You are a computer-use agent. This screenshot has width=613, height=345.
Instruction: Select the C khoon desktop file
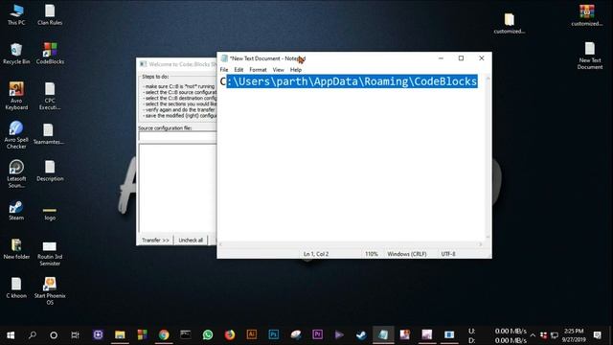click(x=16, y=288)
